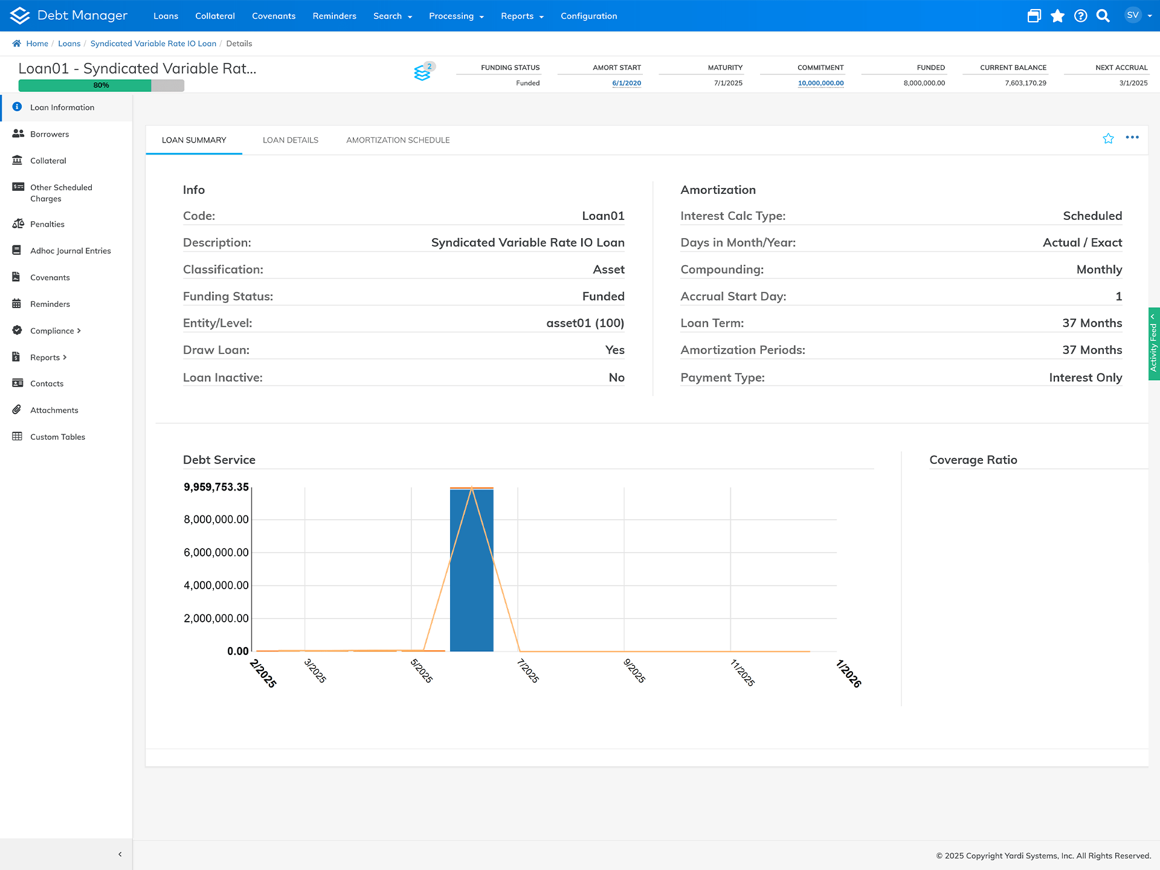Switch to Amortization Schedule tab
The height and width of the screenshot is (870, 1160).
[398, 140]
